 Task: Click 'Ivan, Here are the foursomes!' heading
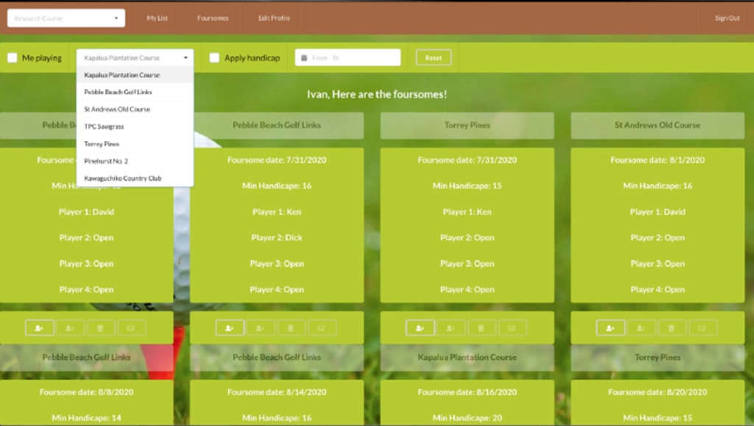click(x=377, y=94)
